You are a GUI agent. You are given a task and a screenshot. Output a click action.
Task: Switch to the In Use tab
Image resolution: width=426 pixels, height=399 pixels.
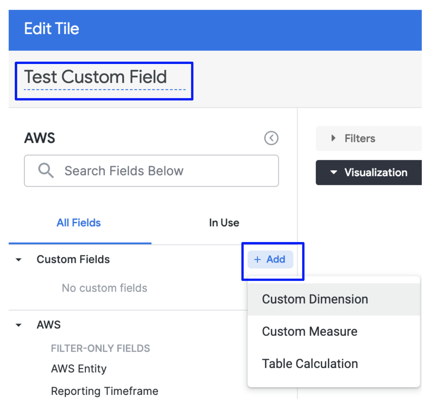pos(224,223)
